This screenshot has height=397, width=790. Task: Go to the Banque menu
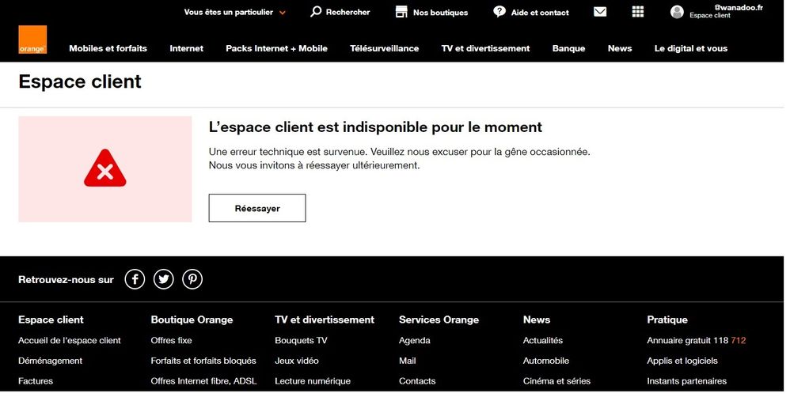(x=568, y=48)
